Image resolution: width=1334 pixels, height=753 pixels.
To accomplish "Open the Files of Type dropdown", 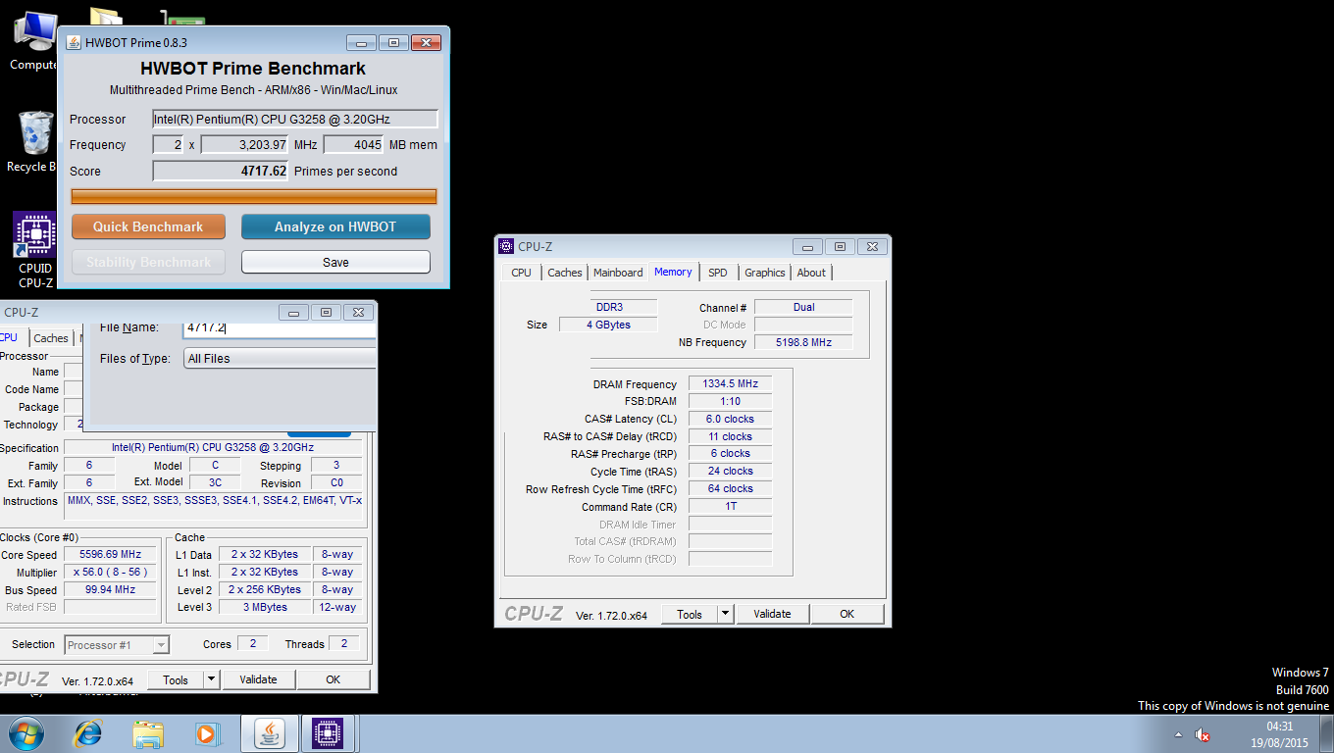I will tap(279, 359).
